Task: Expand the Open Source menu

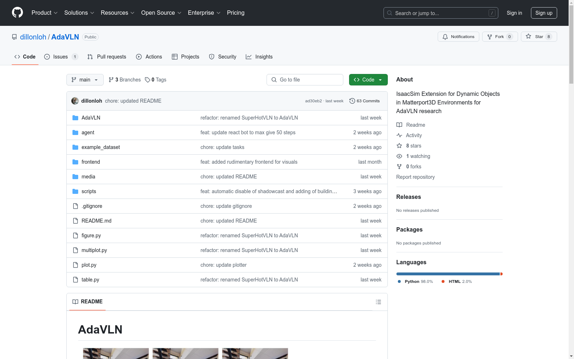Action: 161,13
